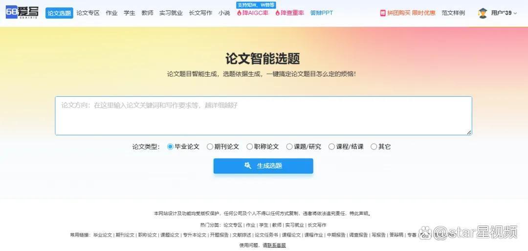528x251 pixels.
Task: Select the 毕业论文 radio option
Action: click(170, 146)
